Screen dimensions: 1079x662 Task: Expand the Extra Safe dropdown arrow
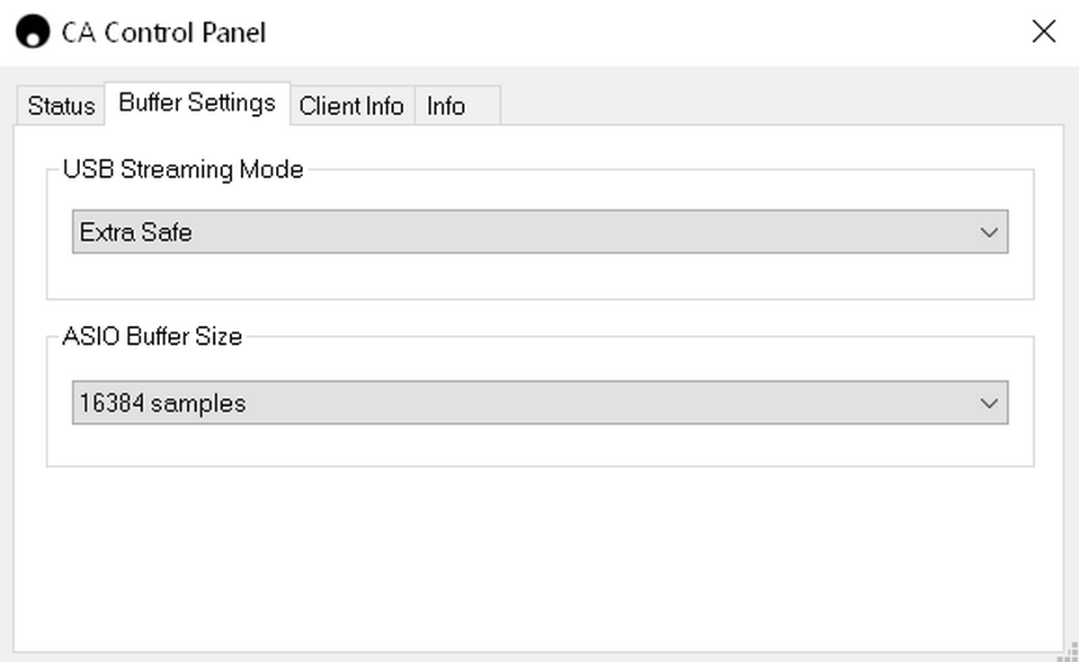[x=989, y=233]
